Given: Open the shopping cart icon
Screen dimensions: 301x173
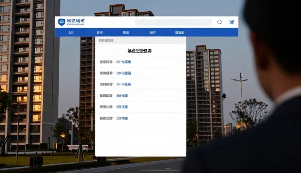Looking at the screenshot, I should click(x=231, y=22).
